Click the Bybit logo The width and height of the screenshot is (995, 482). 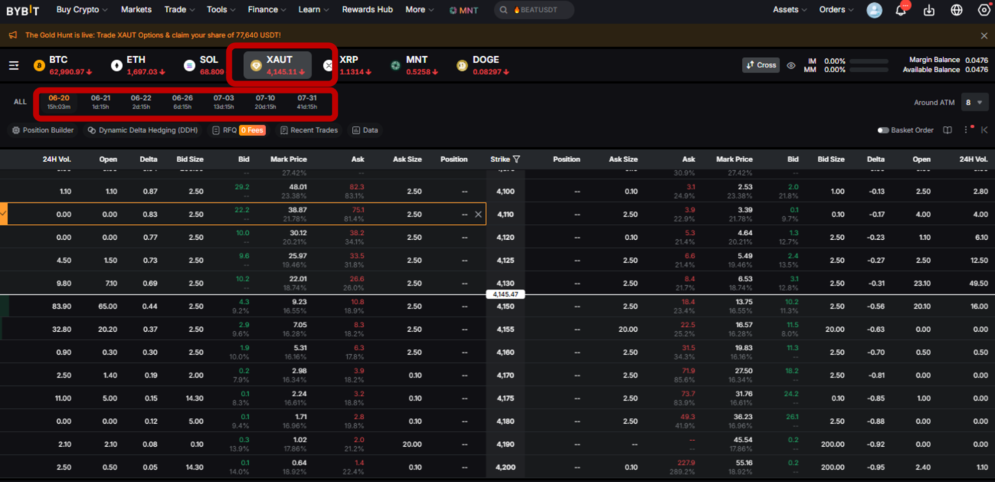(22, 10)
